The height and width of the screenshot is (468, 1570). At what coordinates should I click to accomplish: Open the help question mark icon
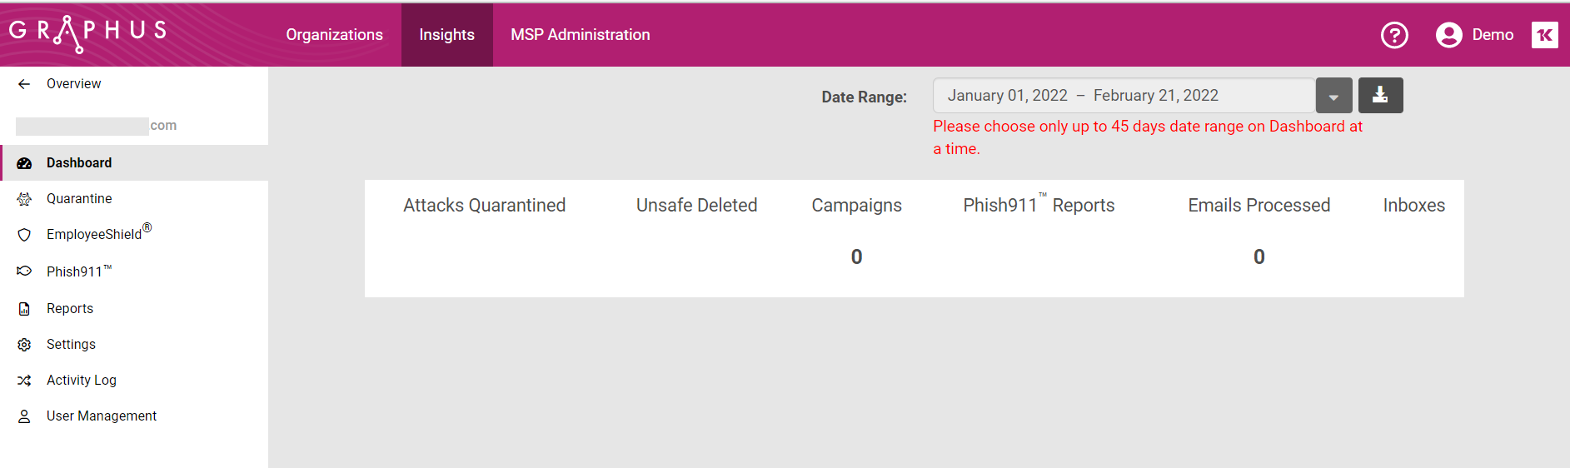pyautogui.click(x=1394, y=35)
